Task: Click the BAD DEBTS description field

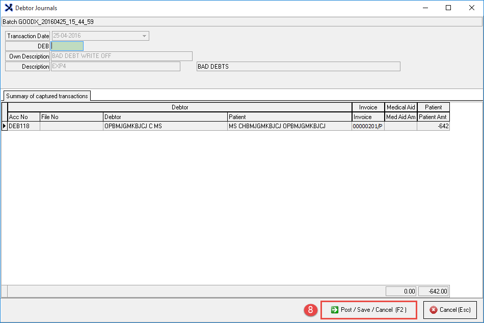Action: click(x=298, y=67)
